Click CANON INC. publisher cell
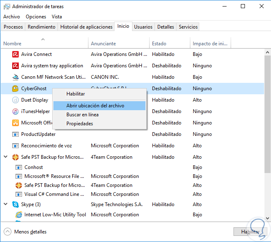The height and width of the screenshot is (242, 271). pos(105,77)
